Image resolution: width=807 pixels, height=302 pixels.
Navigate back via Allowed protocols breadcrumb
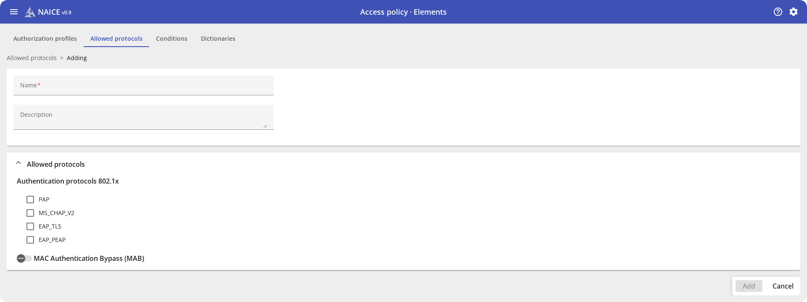(x=32, y=58)
